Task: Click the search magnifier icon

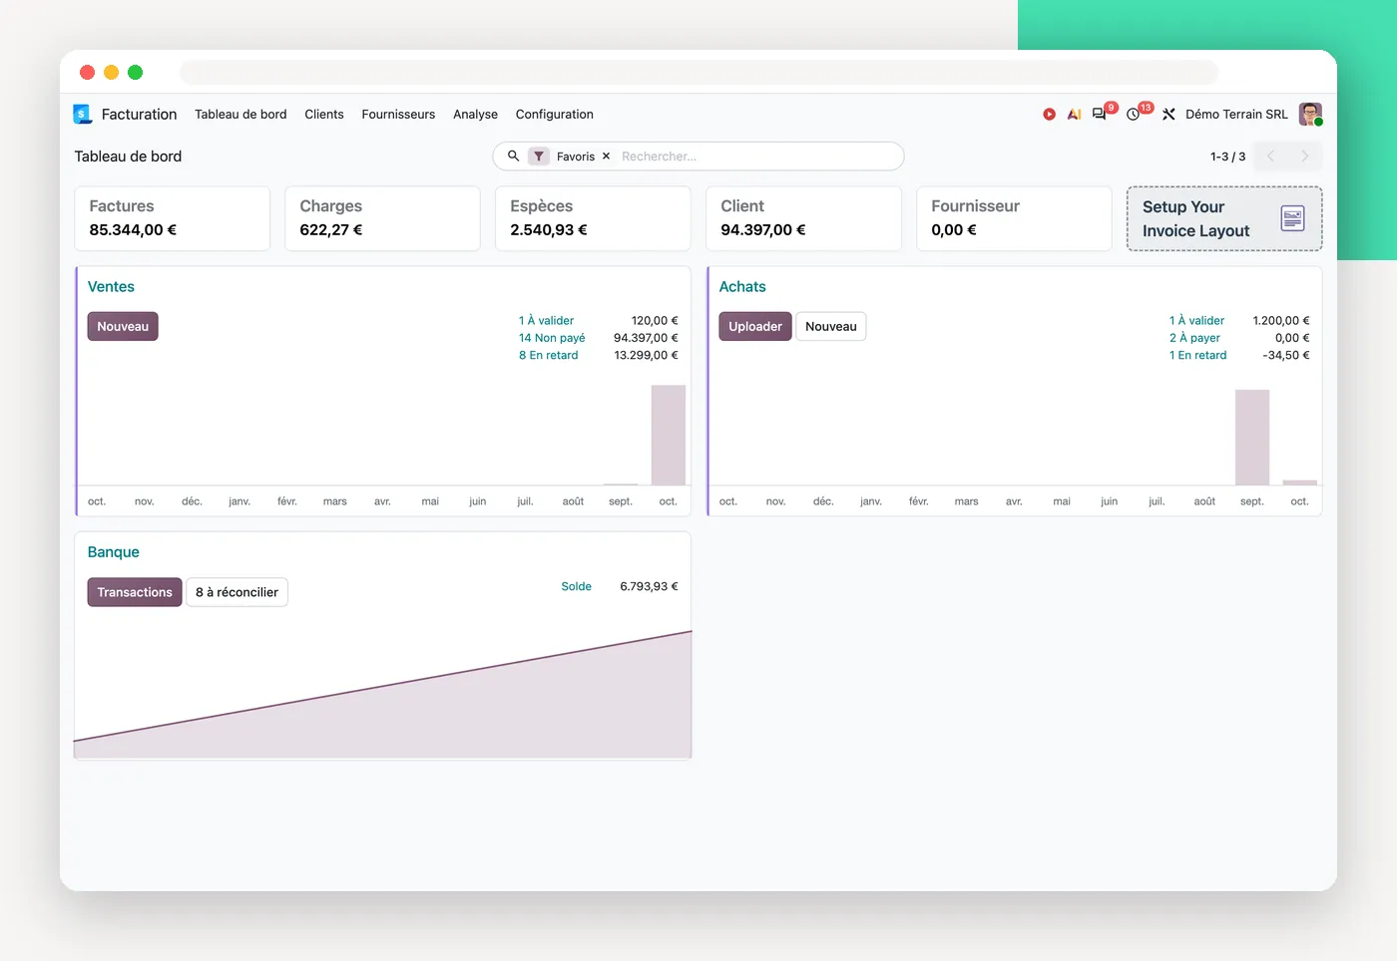Action: pos(513,157)
